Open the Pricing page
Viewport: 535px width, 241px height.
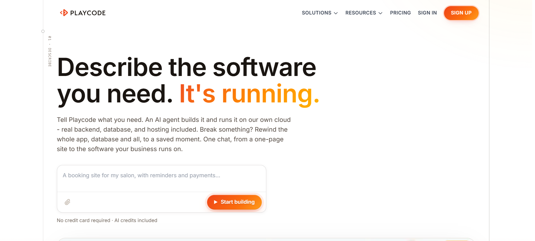(400, 13)
